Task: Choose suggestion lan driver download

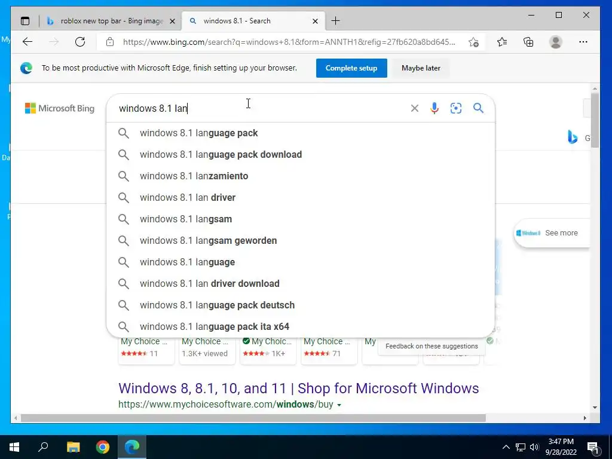Action: (301, 283)
